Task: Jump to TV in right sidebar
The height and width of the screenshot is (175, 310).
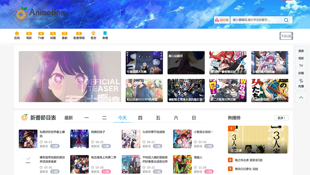Action: [301, 66]
